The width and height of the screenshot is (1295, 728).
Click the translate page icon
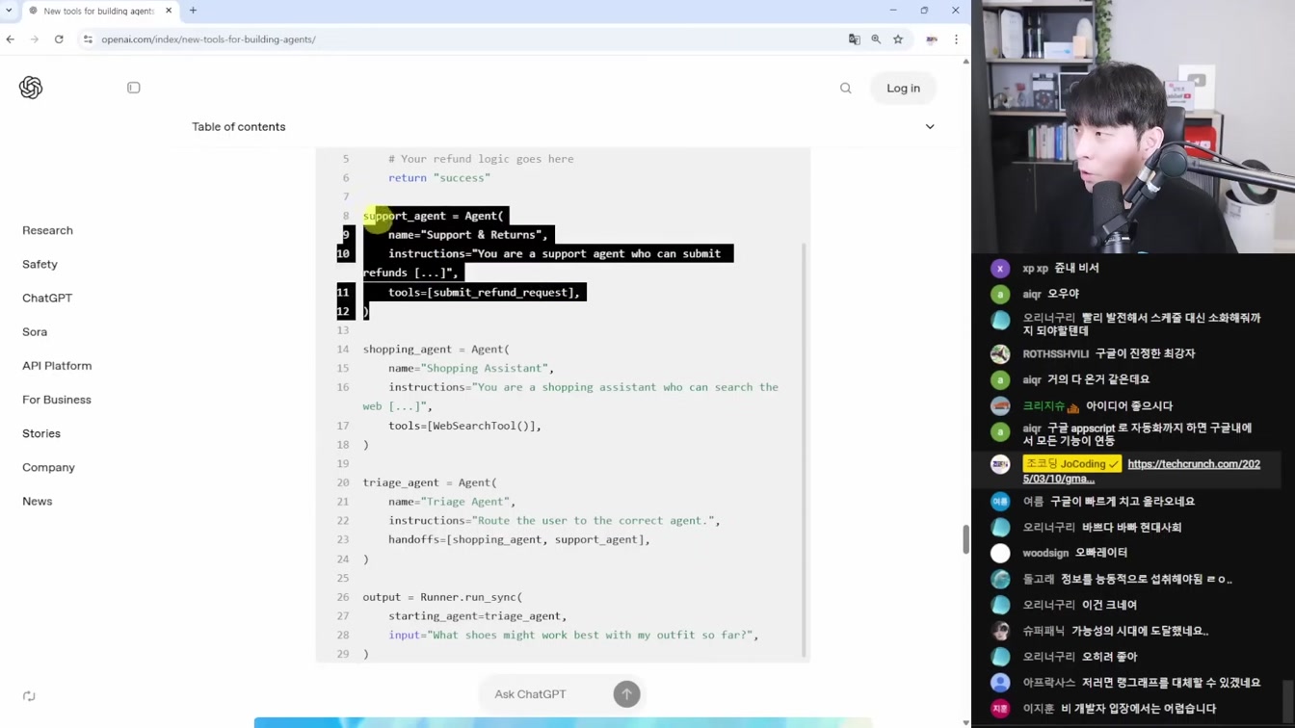854,39
